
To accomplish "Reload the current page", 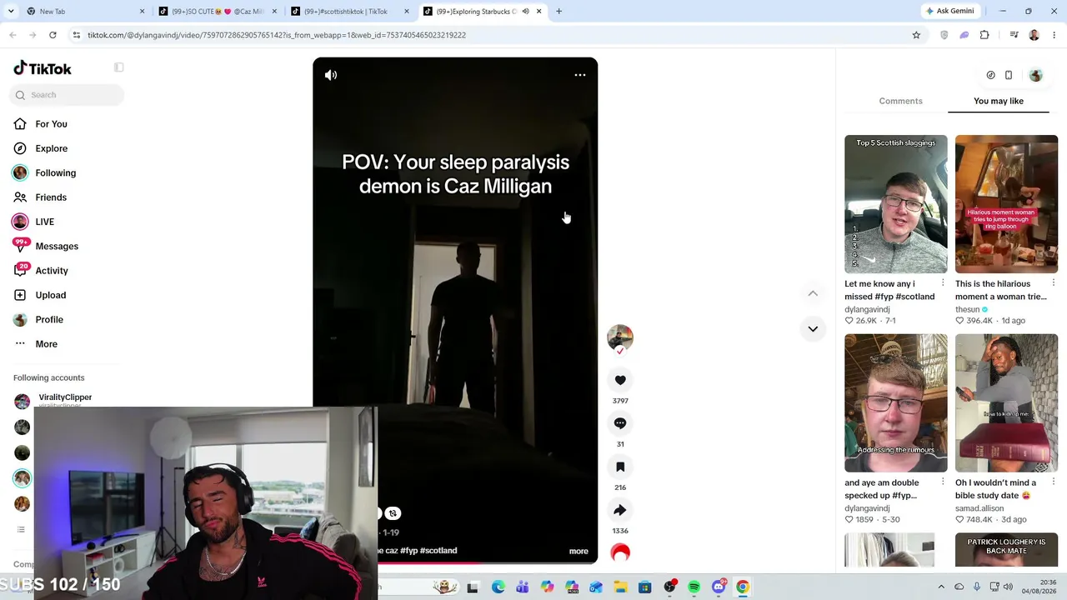I will tap(53, 35).
